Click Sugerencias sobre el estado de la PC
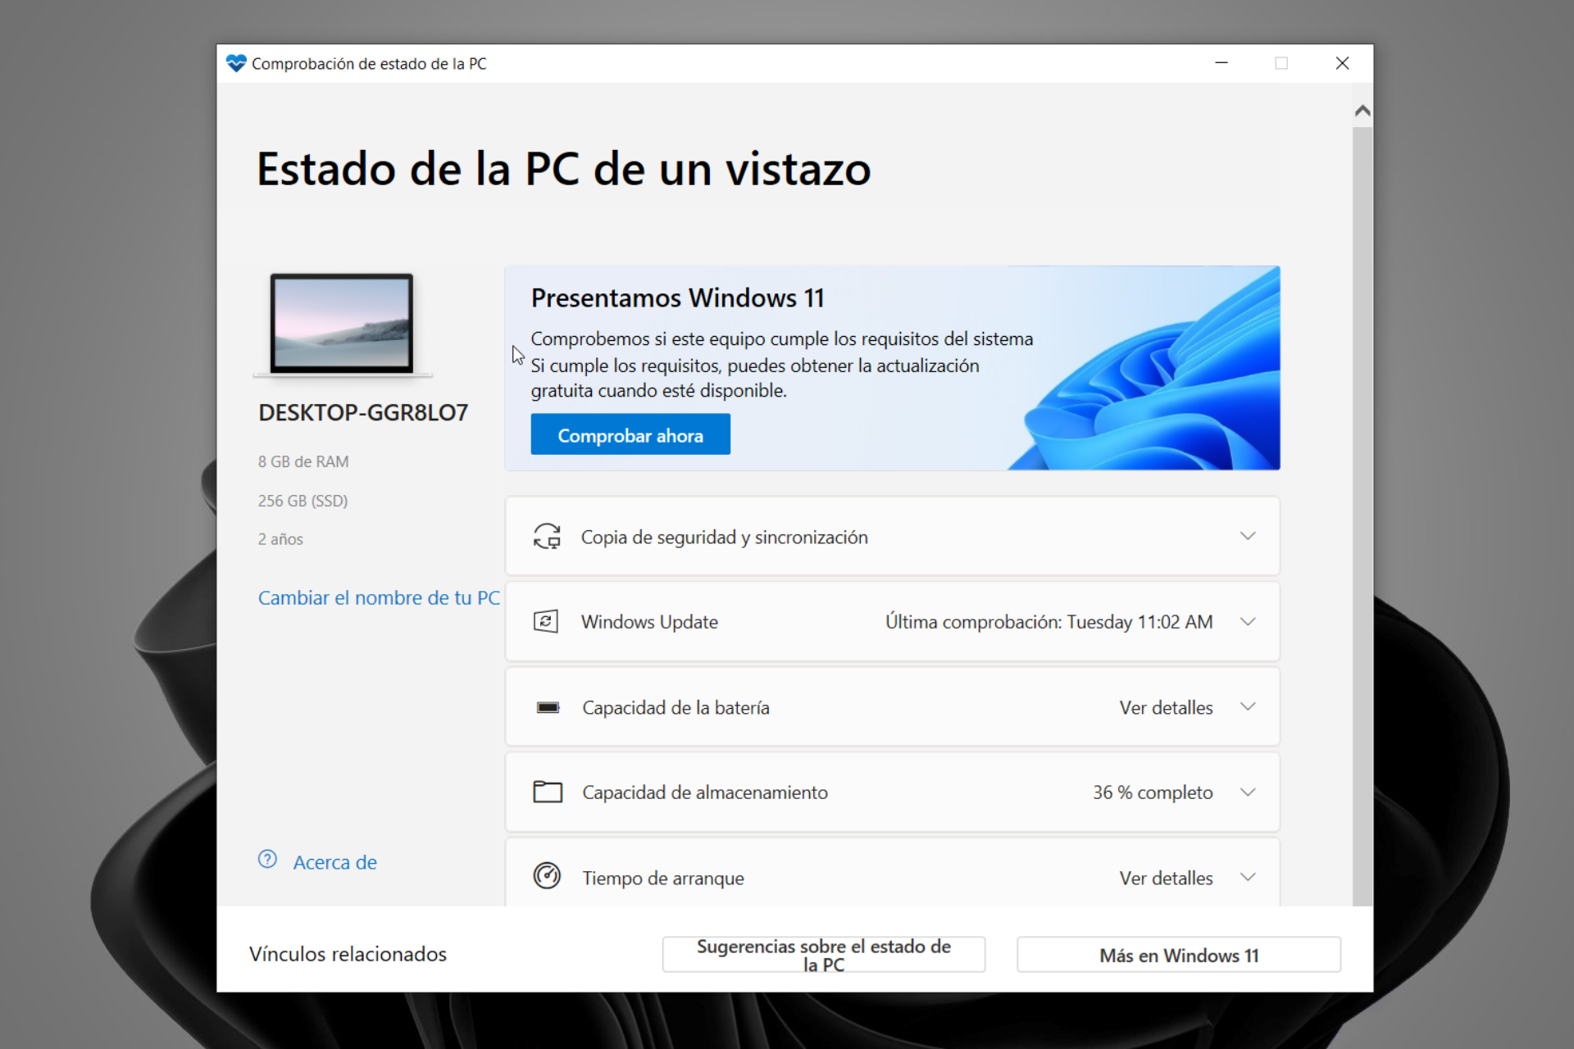 point(824,955)
